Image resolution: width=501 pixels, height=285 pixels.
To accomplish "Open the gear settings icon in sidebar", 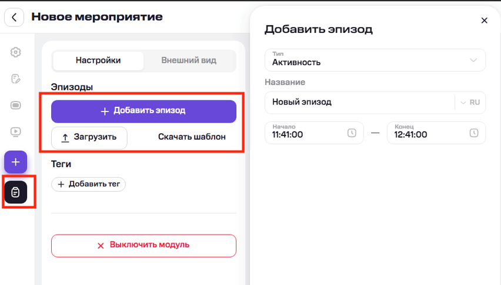I will 16,52.
